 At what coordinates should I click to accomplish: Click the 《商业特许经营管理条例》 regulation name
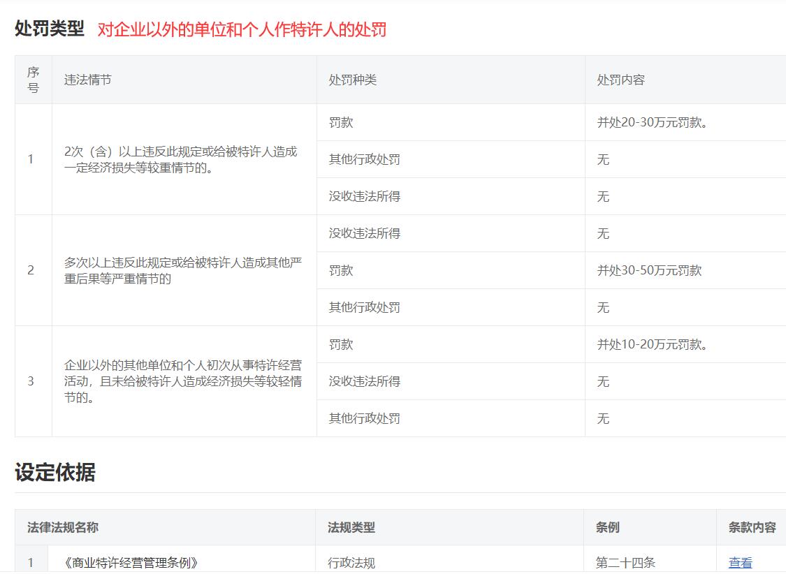(131, 562)
